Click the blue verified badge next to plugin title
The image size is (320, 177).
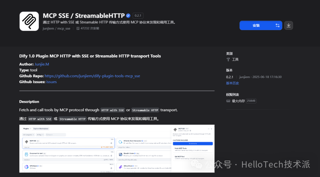click(128, 15)
